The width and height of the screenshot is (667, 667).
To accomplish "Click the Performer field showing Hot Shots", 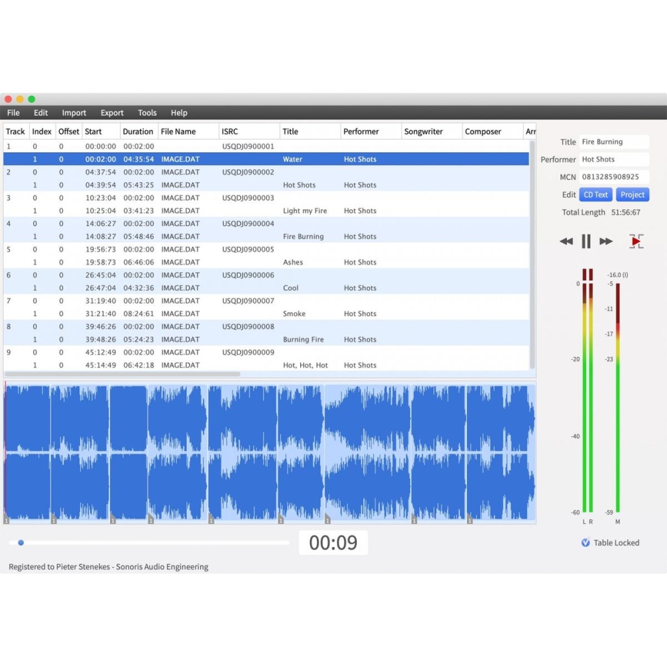I will click(614, 159).
